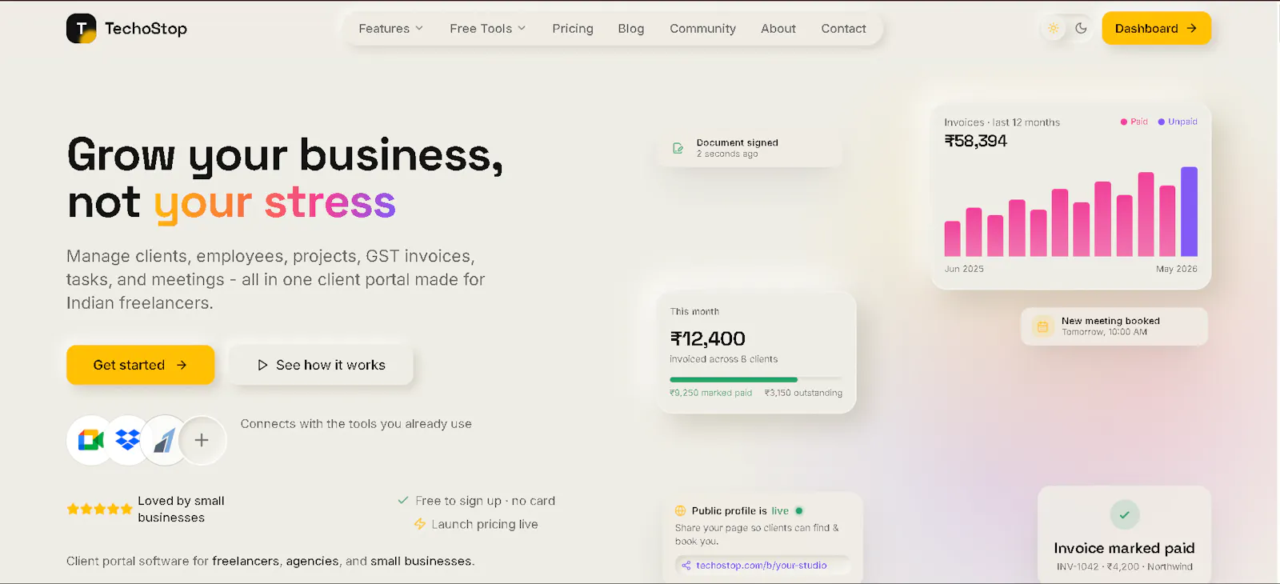The height and width of the screenshot is (584, 1280).
Task: Click the globe icon beside Public profile
Action: [x=681, y=510]
